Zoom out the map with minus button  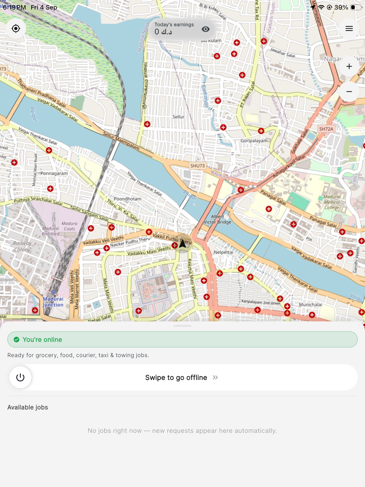coord(349,92)
